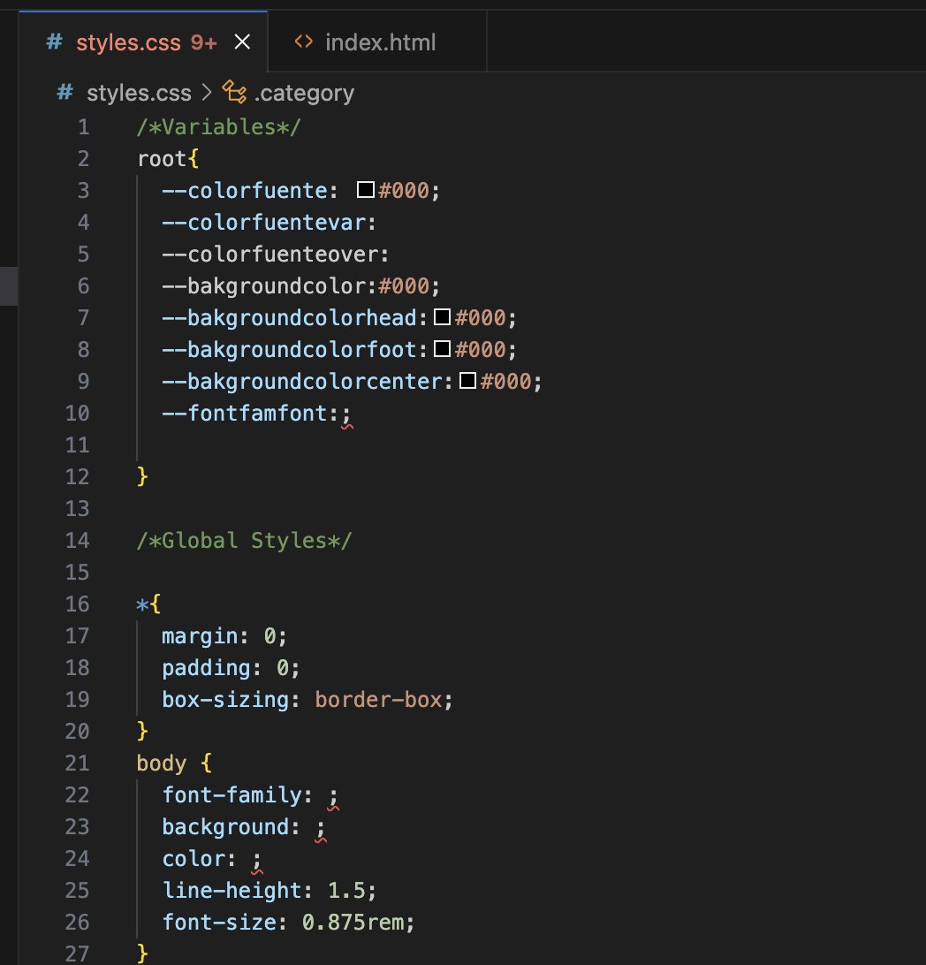The width and height of the screenshot is (926, 965).
Task: Click the class symbol icon in breadcrumb
Action: [234, 92]
